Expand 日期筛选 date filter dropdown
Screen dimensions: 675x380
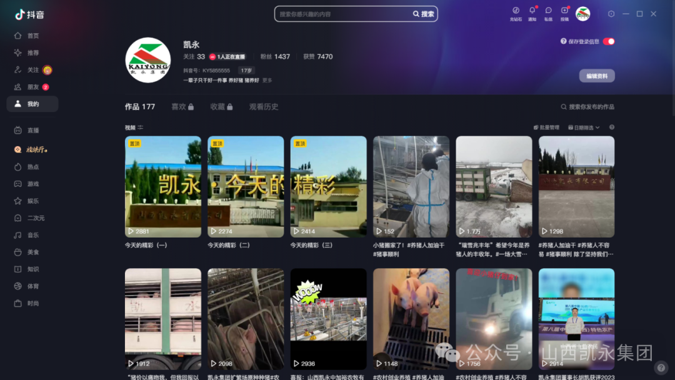pyautogui.click(x=584, y=127)
